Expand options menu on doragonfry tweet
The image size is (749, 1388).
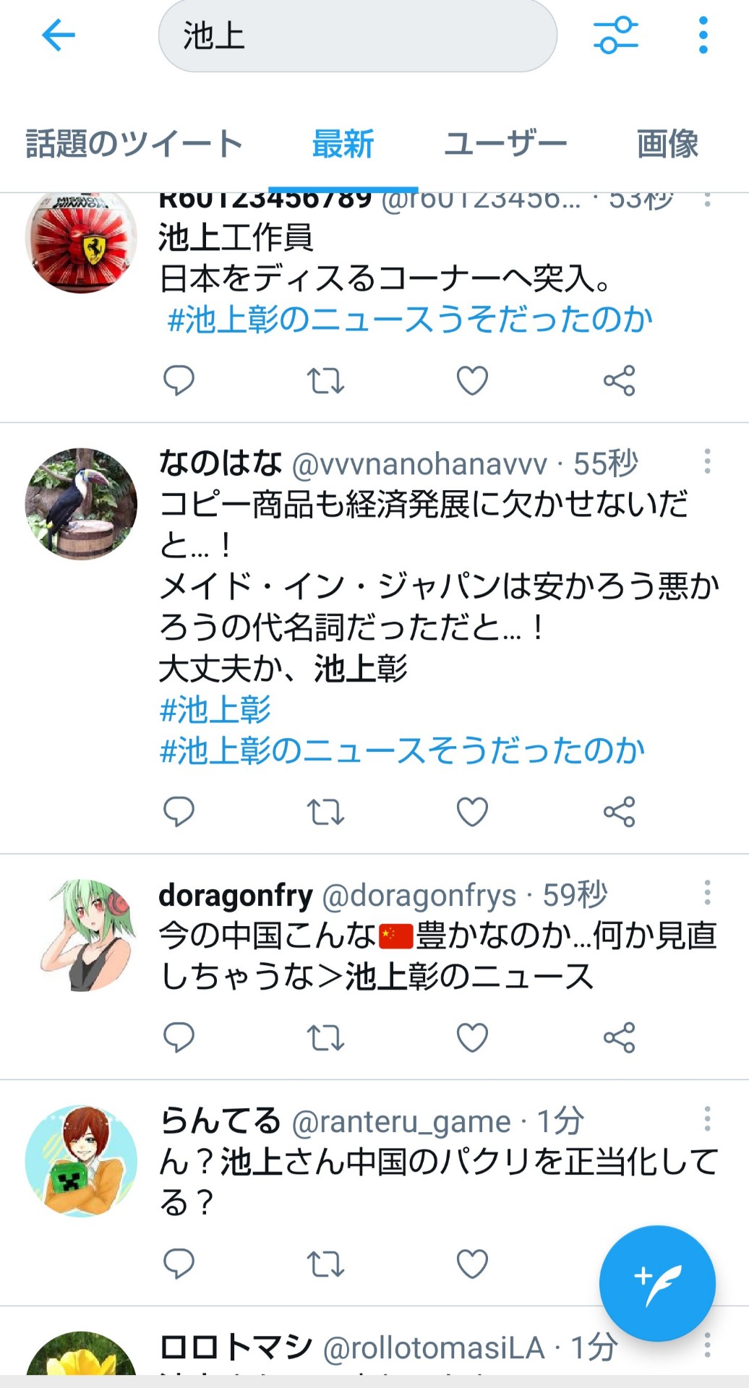coord(707,893)
